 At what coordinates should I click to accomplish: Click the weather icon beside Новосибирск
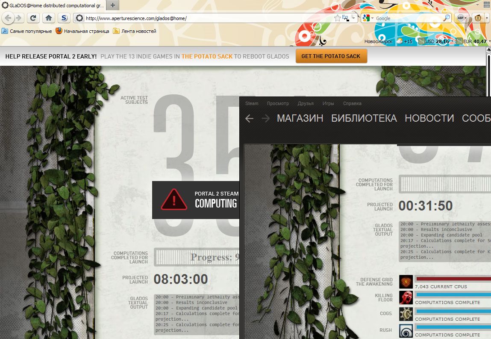click(399, 41)
